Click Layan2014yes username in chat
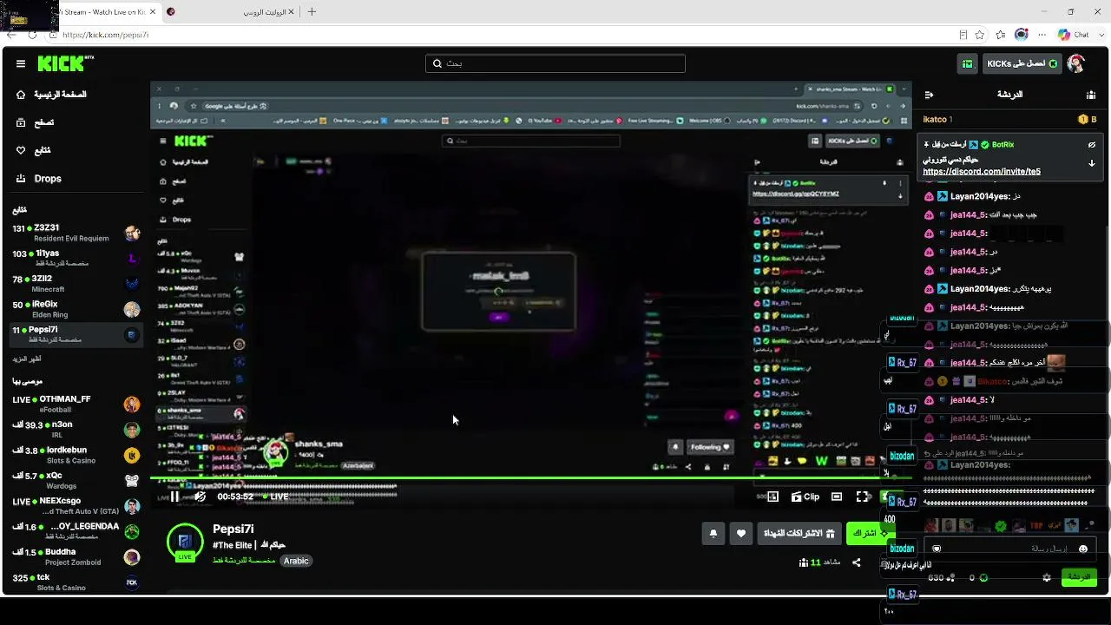This screenshot has width=1111, height=625. [980, 196]
